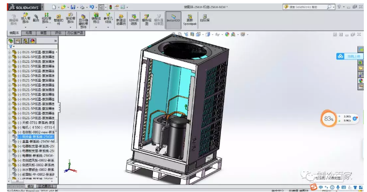The width and height of the screenshot is (367, 192).
Task: Open dropdown under Insert Components (插入零部件)
Action: coord(25,27)
